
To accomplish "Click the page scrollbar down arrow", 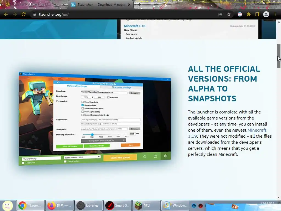I will coord(279,197).
